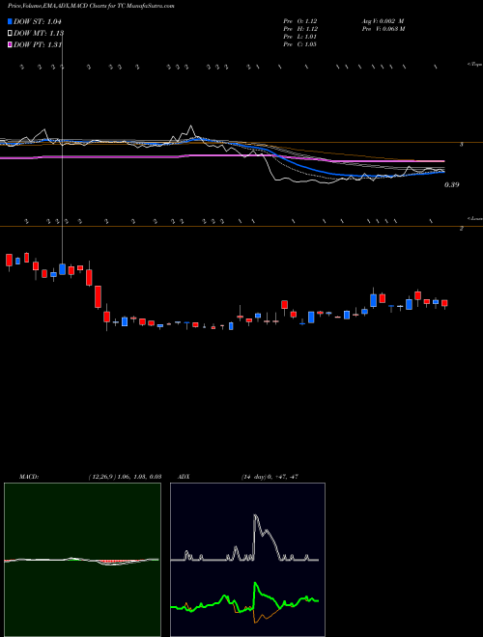
Task: Click the 'Pre H: 1.12' value
Action: coord(300,29)
